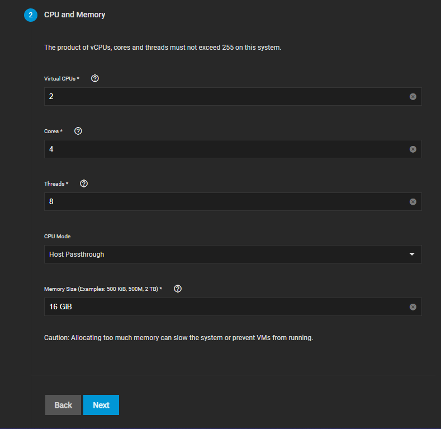Open the CPU Mode Host Passthrough dropdown
The image size is (441, 429).
pyautogui.click(x=233, y=254)
